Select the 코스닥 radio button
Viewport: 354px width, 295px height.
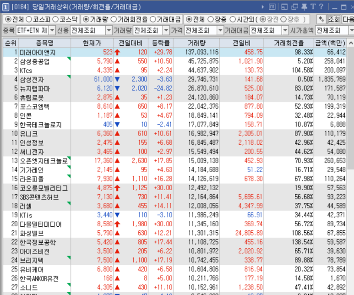[x=55, y=19]
